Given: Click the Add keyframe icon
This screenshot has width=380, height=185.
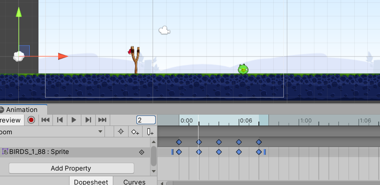Looking at the screenshot, I should point(135,132).
